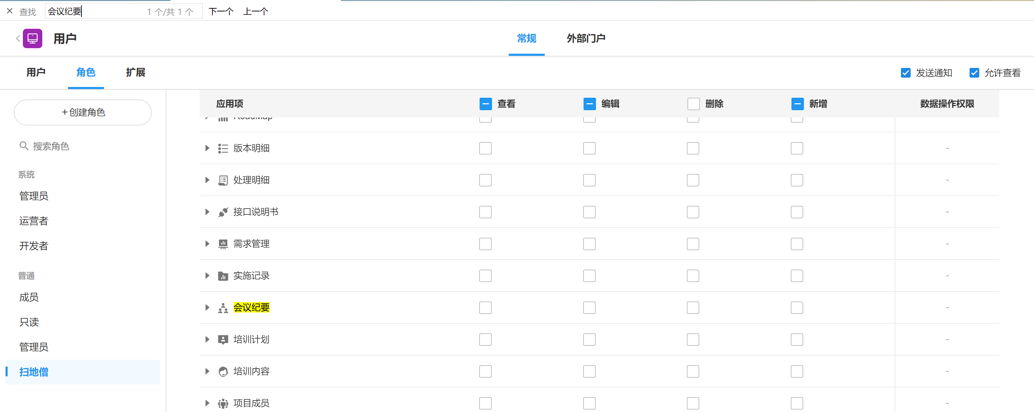Click the 培训内容 icon
Viewport: 1034px width, 412px height.
223,372
